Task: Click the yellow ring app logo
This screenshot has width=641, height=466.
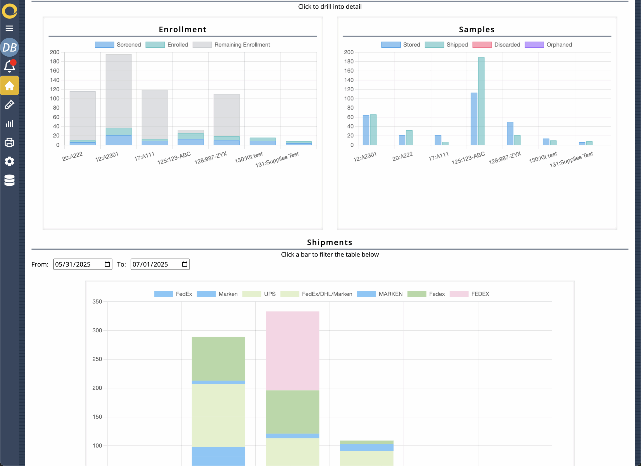Action: (10, 11)
